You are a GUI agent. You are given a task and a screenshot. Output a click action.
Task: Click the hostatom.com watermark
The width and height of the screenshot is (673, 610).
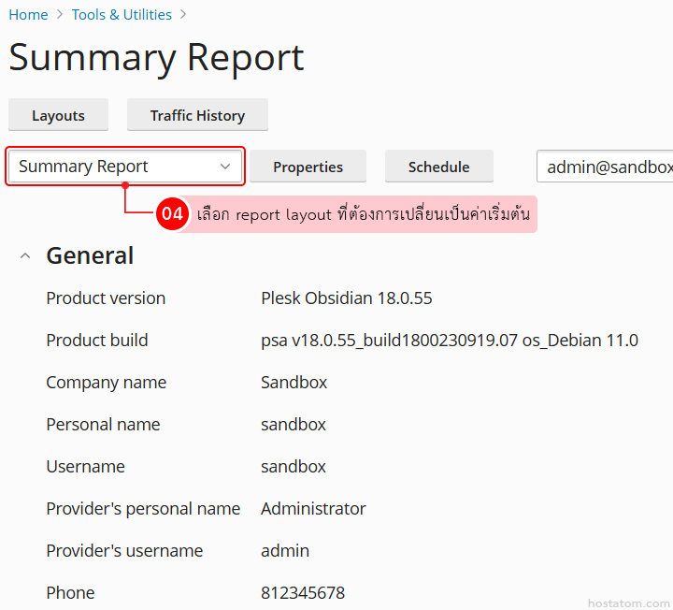point(629,603)
